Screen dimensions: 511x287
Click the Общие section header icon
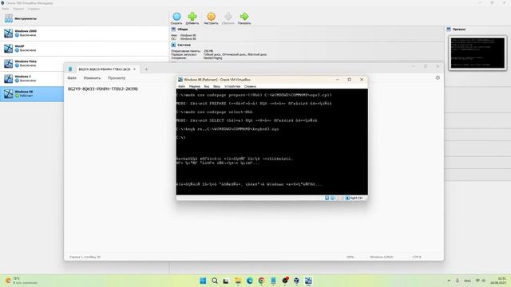[x=173, y=29]
